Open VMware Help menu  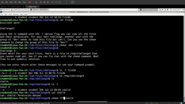pyautogui.click(x=24, y=2)
